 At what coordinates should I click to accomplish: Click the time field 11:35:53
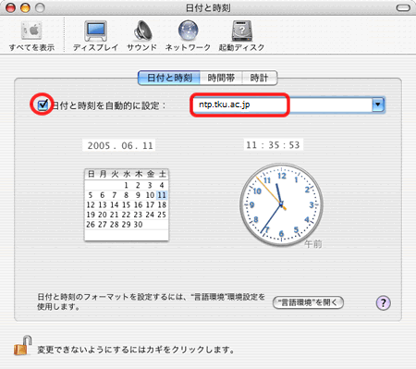[273, 144]
